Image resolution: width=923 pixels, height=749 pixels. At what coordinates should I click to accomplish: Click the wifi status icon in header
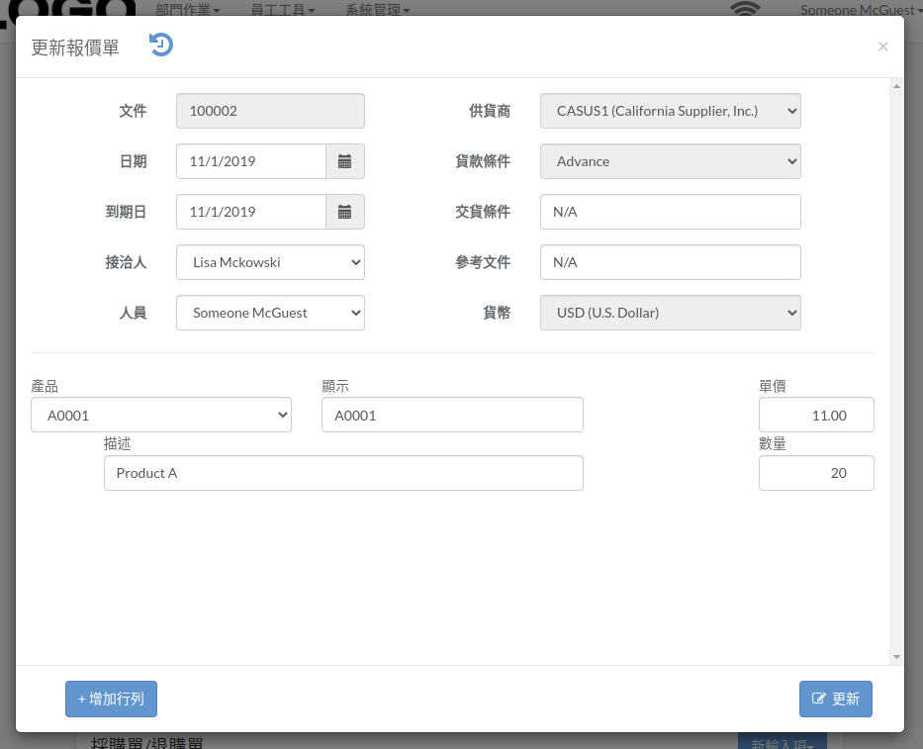(745, 8)
